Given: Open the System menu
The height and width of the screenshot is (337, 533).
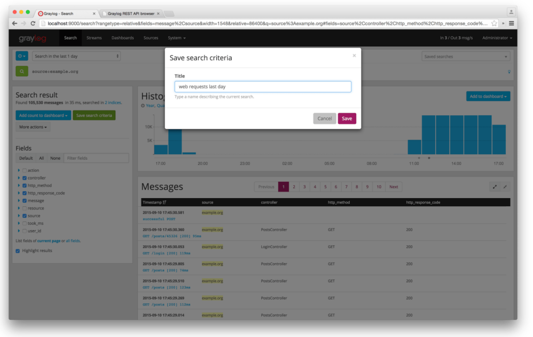Looking at the screenshot, I should (x=177, y=38).
